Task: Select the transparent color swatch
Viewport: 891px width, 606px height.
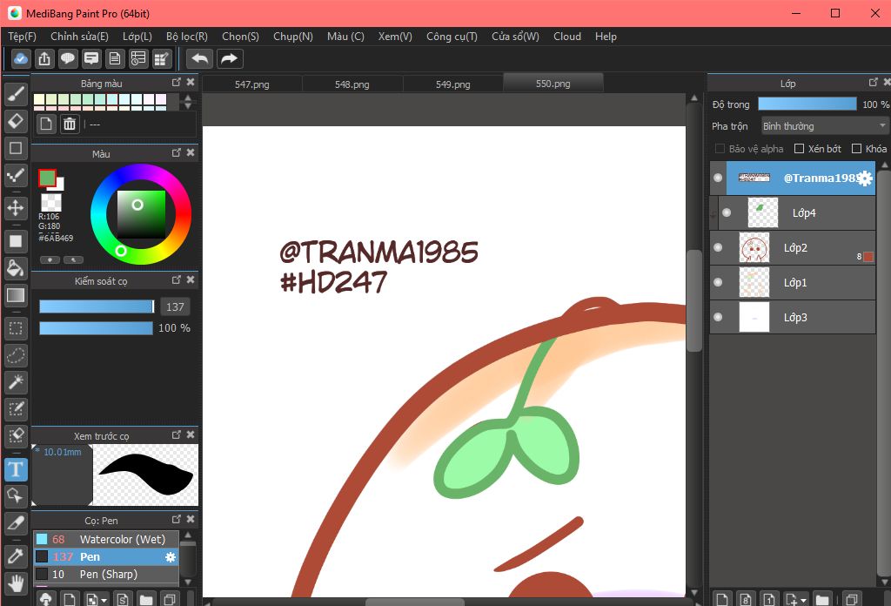Action: (x=51, y=202)
